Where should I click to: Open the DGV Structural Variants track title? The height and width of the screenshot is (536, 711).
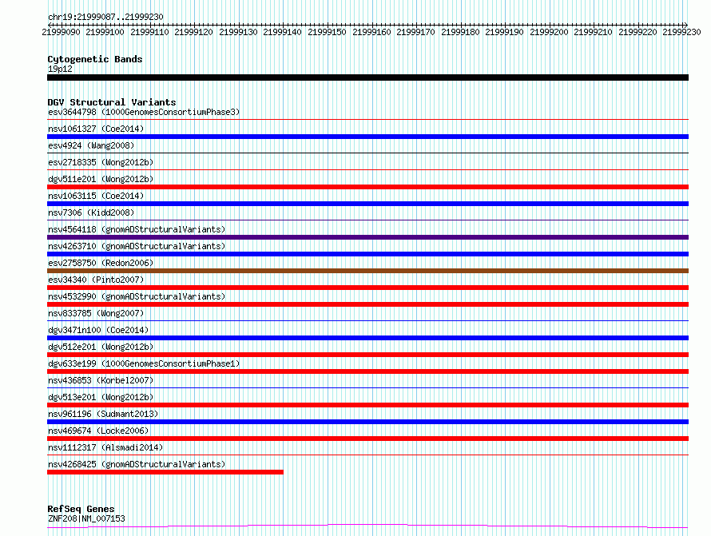pos(112,102)
